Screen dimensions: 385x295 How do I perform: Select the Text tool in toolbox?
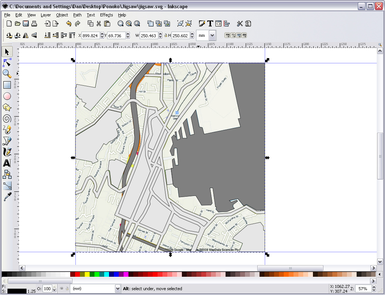tap(7, 163)
